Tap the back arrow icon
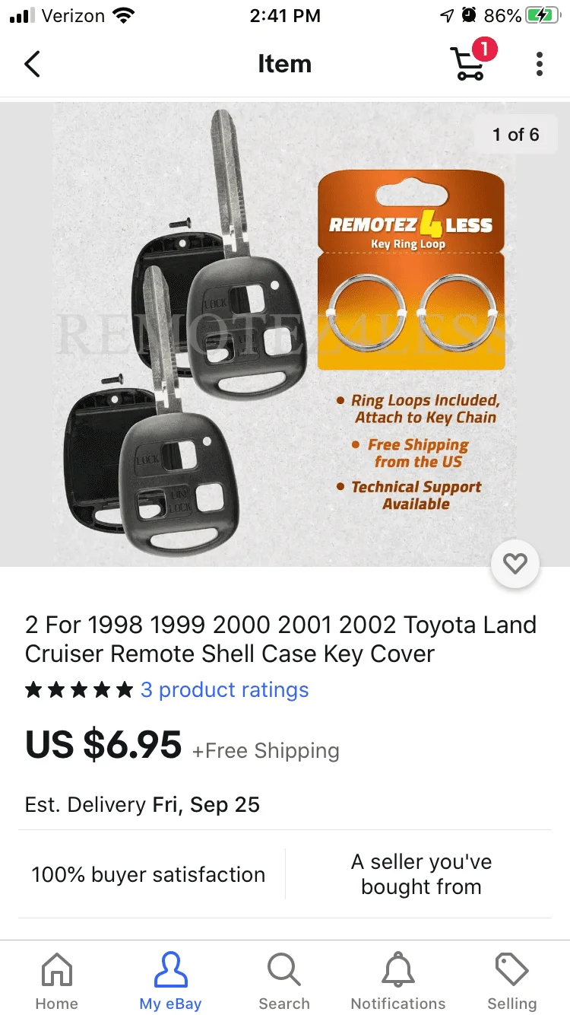Screen dimensions: 570x1015 tap(32, 64)
